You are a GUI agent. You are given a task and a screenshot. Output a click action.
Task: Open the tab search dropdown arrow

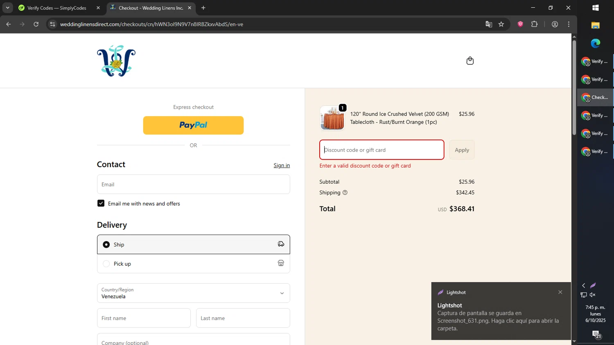(x=7, y=8)
